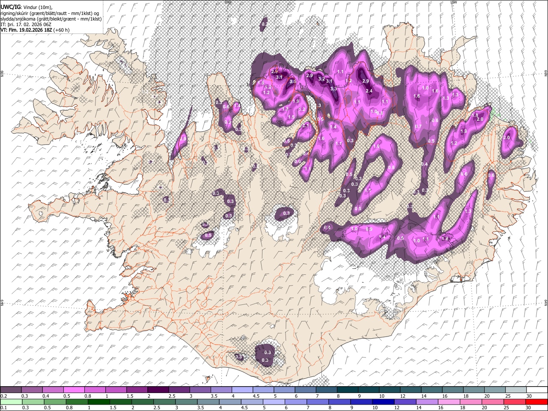Select dark green swatch between 1 and 1.5, row starting 0.1
This screenshot has height=411, width=548.
[x=99, y=402]
